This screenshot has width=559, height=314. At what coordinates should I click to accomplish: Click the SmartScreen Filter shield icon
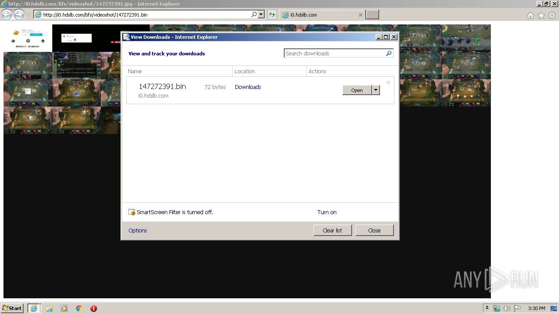pos(132,212)
